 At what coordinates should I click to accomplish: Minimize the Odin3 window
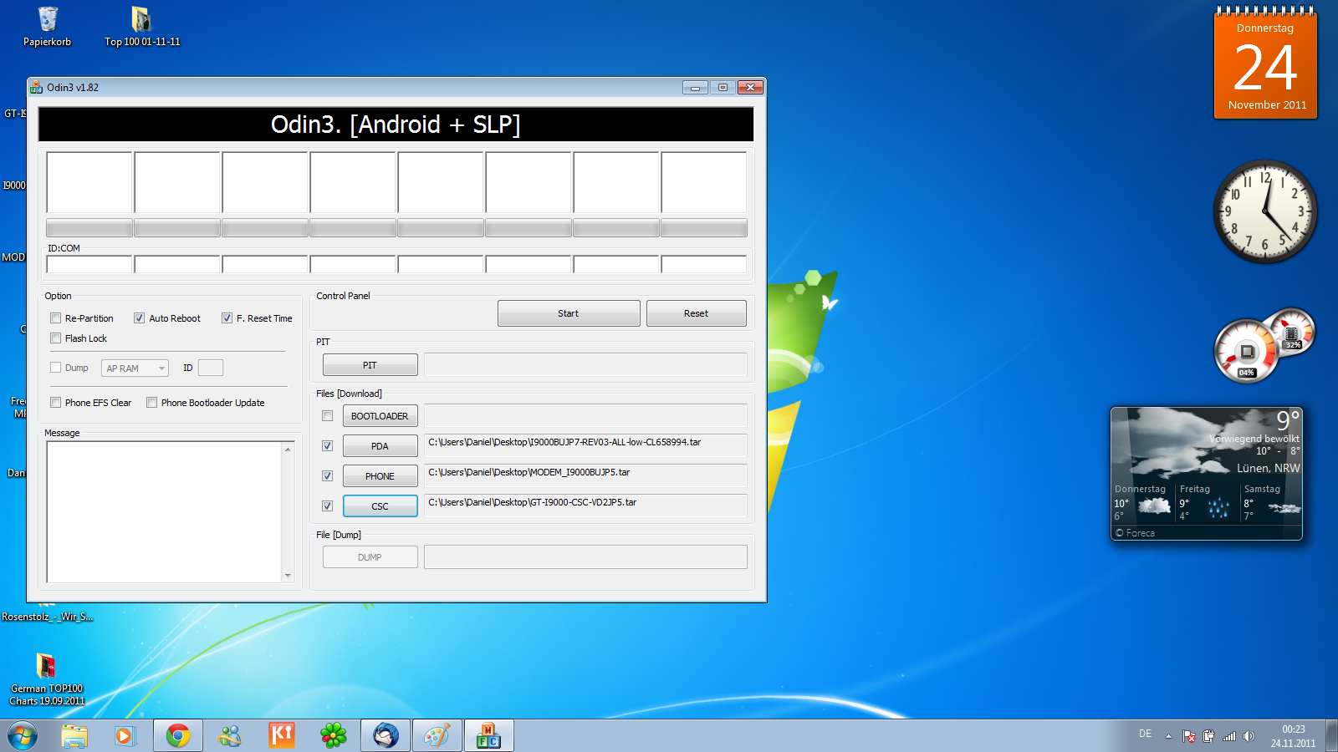[695, 87]
